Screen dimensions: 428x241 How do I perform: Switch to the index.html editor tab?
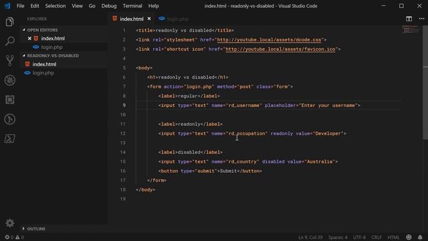[x=132, y=19]
